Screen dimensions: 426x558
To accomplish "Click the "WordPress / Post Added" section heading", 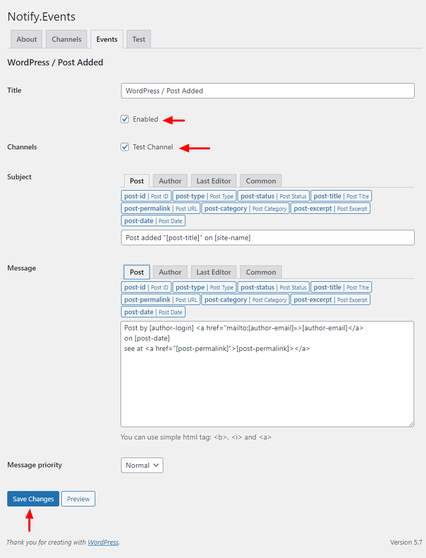I will click(x=55, y=62).
